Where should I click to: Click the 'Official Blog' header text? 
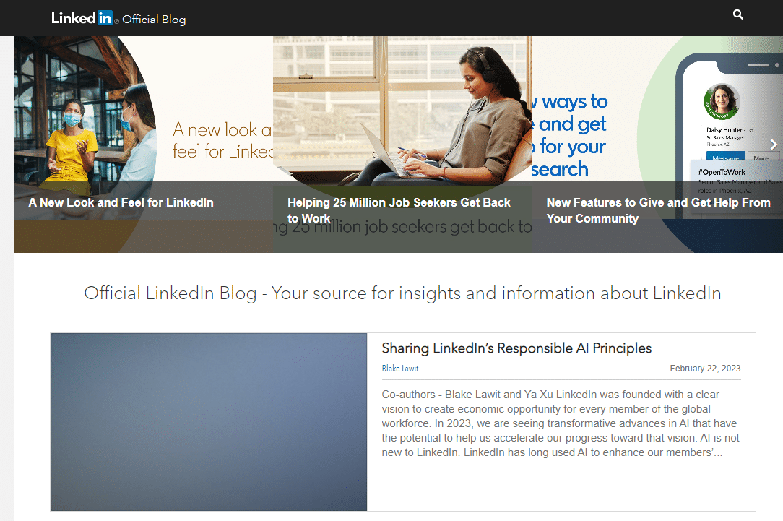coord(153,20)
